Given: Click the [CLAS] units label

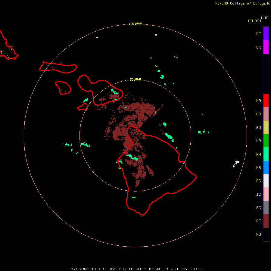Looking at the screenshot, I should tap(254, 21).
